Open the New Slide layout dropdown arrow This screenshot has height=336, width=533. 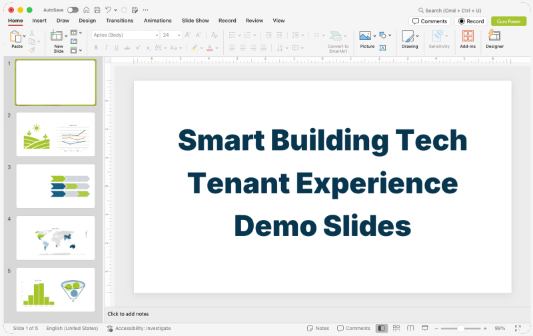coord(66,36)
